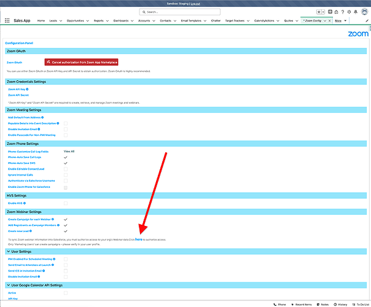Viewport: 371px width, 307px height.
Task: Open the favorites list dropdown arrow
Action: click(x=323, y=12)
